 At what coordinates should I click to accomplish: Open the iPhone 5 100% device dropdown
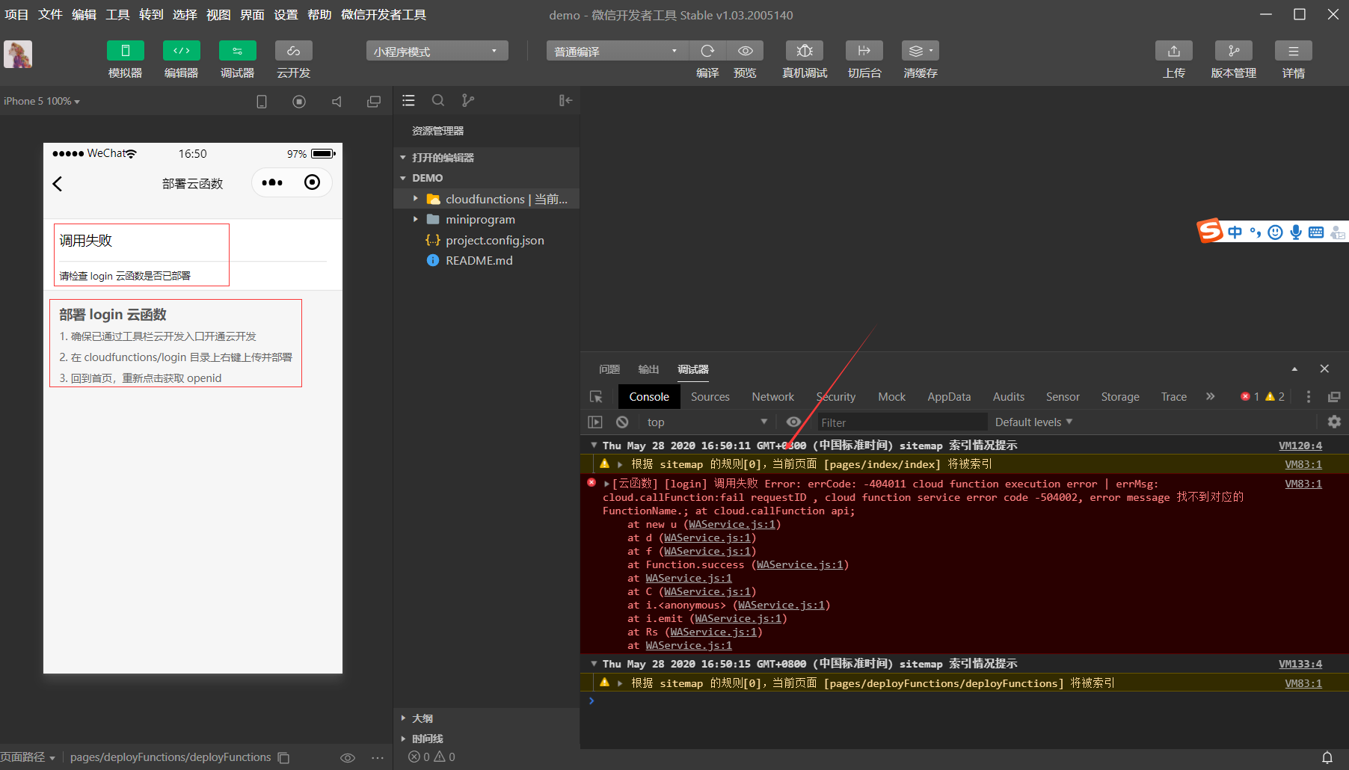click(42, 101)
